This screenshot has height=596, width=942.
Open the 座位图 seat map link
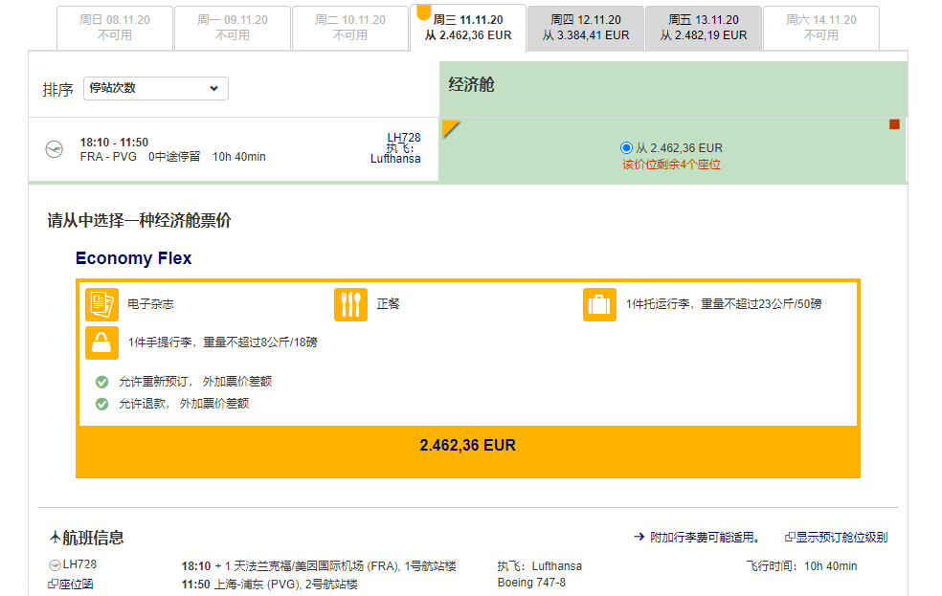(70, 584)
